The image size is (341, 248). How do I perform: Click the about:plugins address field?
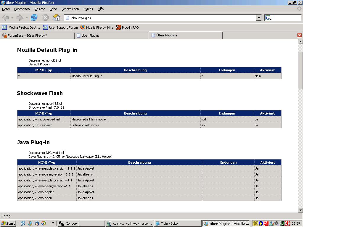click(x=160, y=18)
